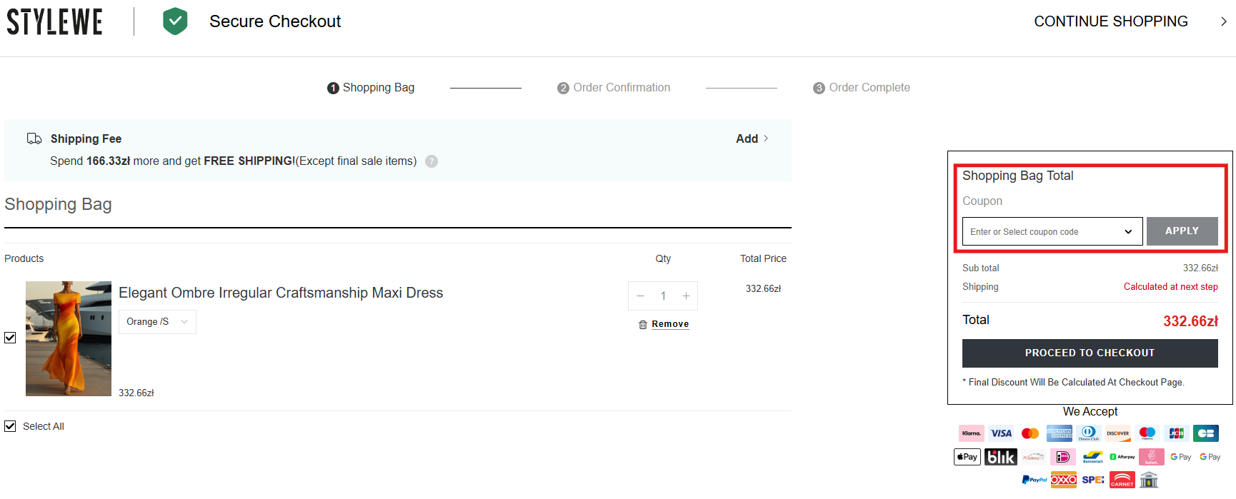The height and width of the screenshot is (499, 1236).
Task: Uncheck the maxi dress item checkbox
Action: (10, 338)
